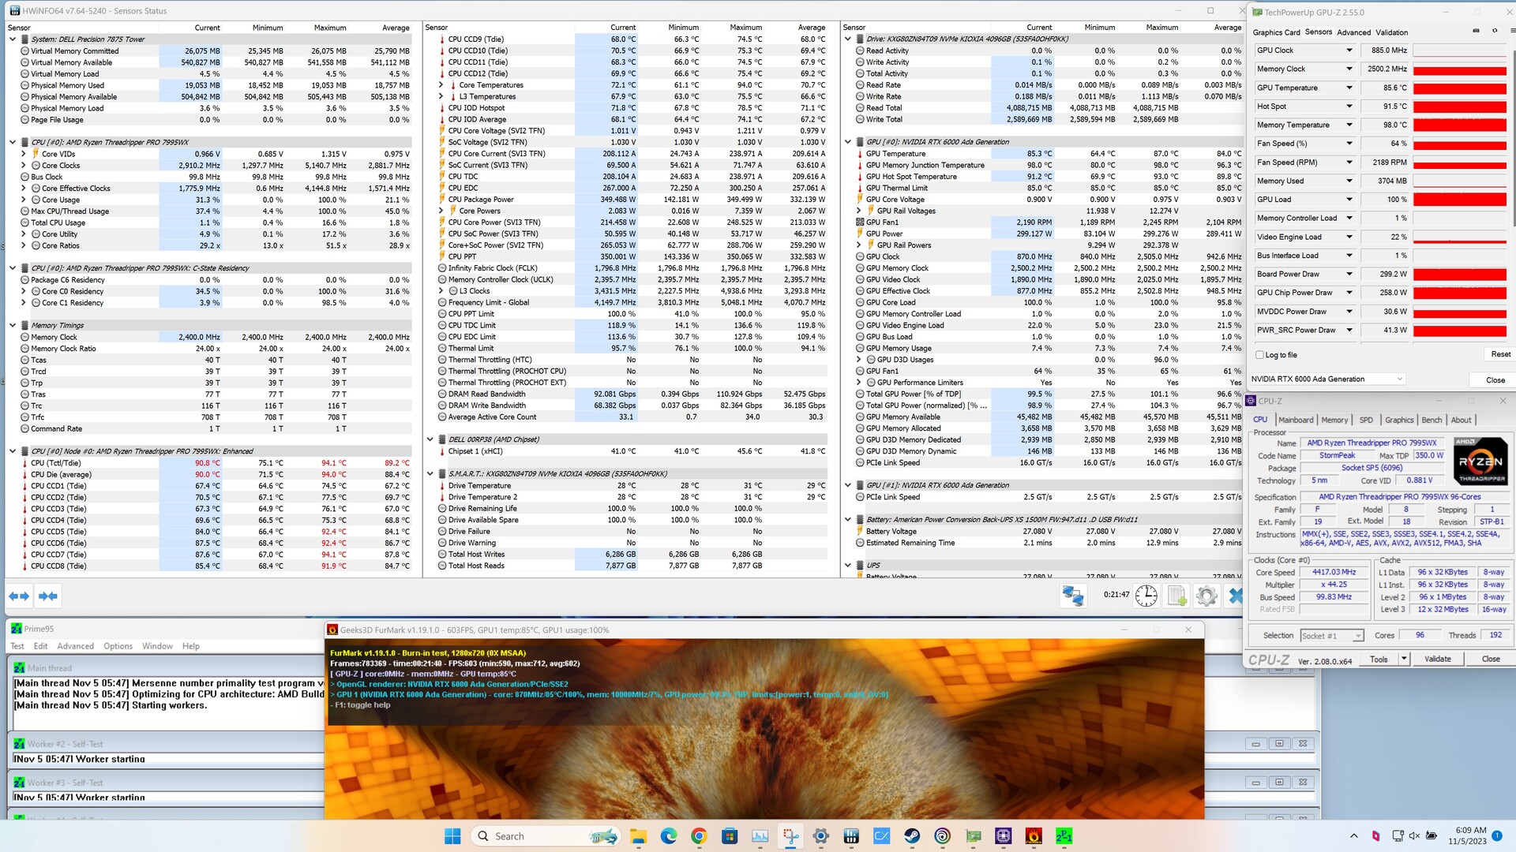The width and height of the screenshot is (1516, 852).
Task: Open HWiNFO sensor settings gear icon
Action: (1206, 596)
